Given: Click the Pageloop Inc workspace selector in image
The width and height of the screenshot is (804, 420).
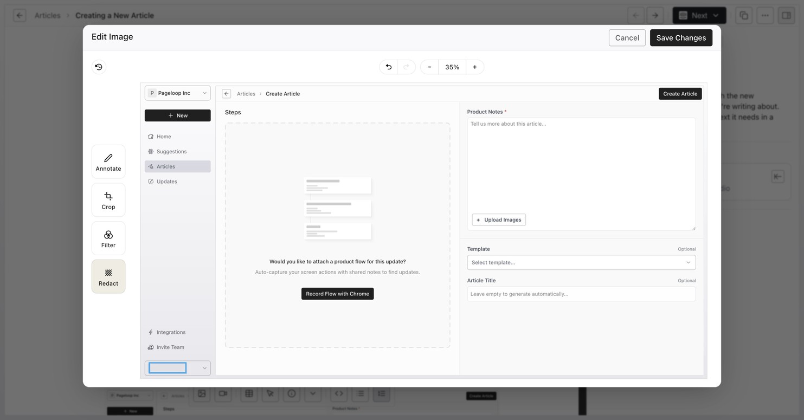Looking at the screenshot, I should 178,93.
